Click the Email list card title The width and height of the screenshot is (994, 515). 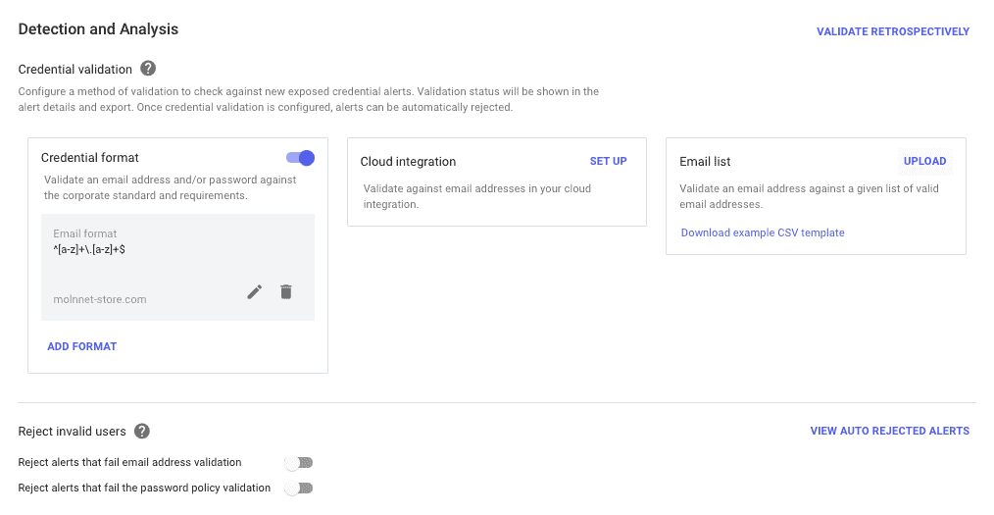(705, 162)
